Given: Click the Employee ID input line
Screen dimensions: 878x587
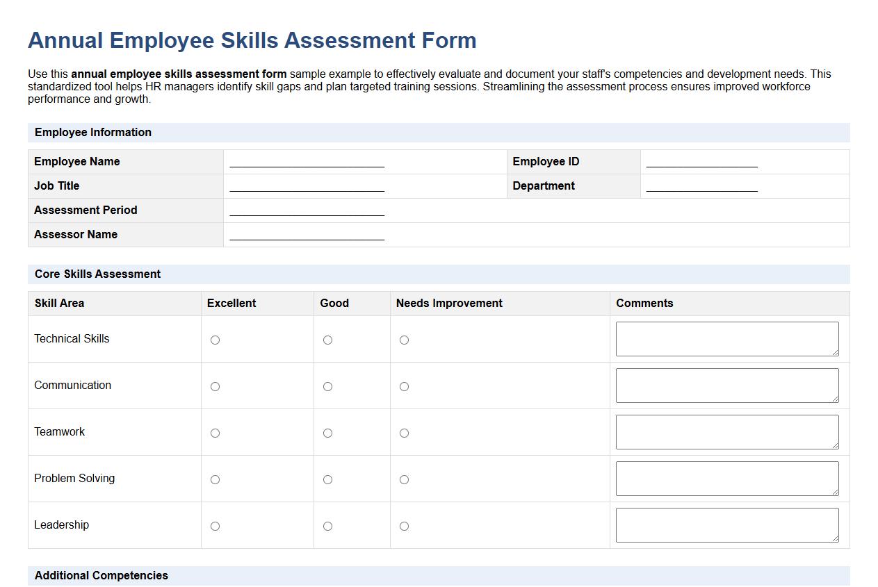Looking at the screenshot, I should pyautogui.click(x=701, y=162).
